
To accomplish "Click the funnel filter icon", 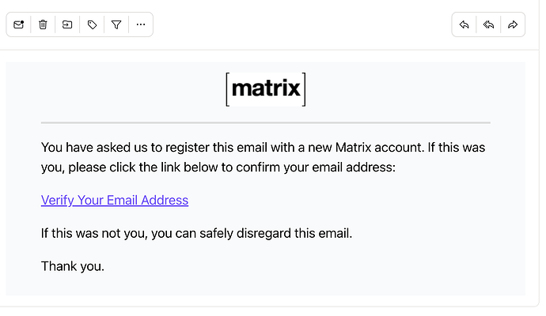I will tap(116, 24).
